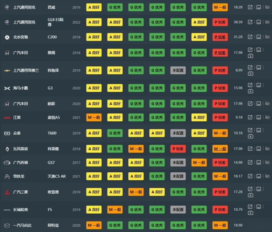Image resolution: width=272 pixels, height=232 pixels.
Task: Click the 未配置 badge in 天逸C5 AR row
Action: click(178, 176)
